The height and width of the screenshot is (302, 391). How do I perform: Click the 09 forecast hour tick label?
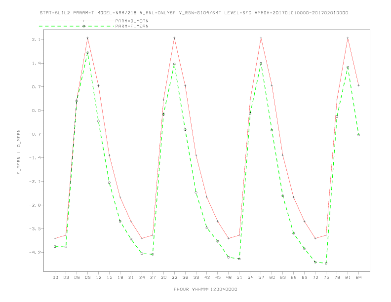pos(87,277)
